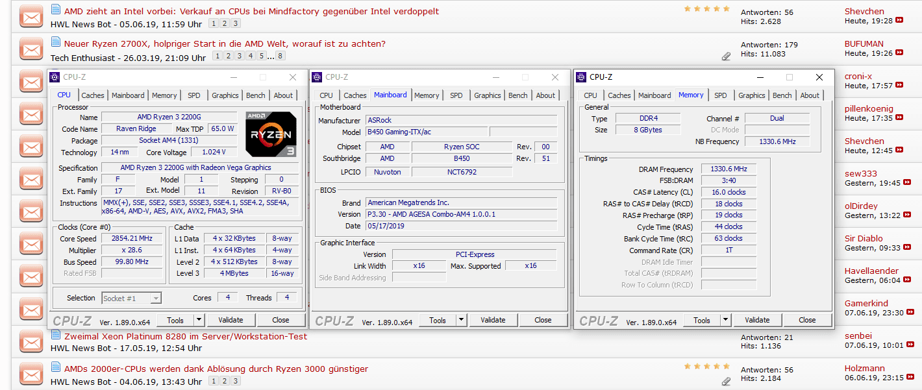The width and height of the screenshot is (922, 390).
Task: Click the document icon before "AMD zieht an Intel vorbei"
Action: point(56,10)
